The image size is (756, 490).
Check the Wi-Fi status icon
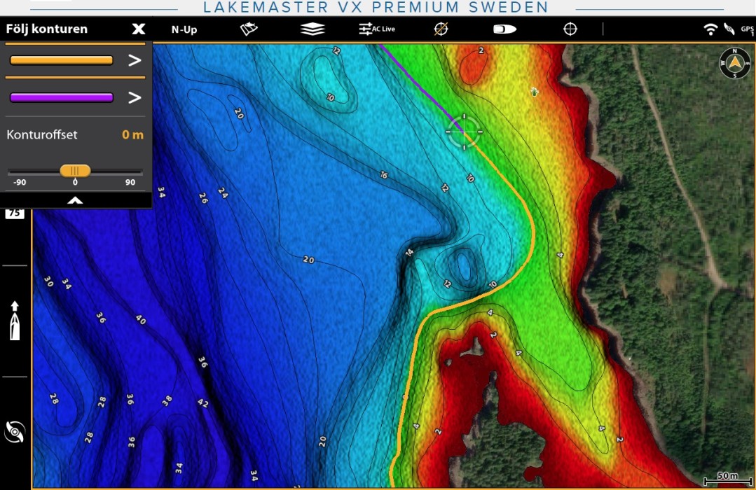710,29
